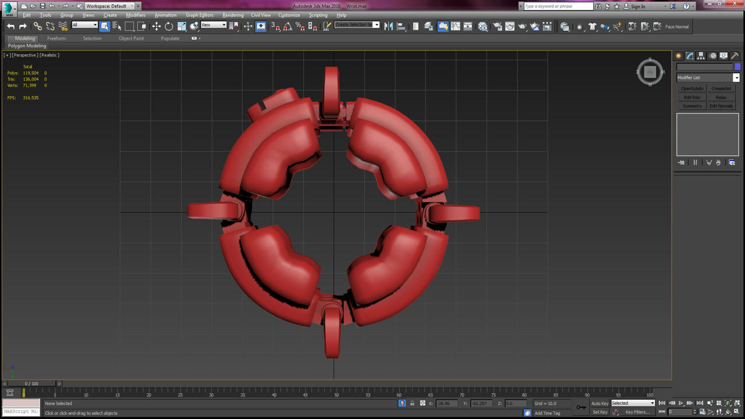Click the Play Animation button
745x419 pixels.
[x=680, y=403]
